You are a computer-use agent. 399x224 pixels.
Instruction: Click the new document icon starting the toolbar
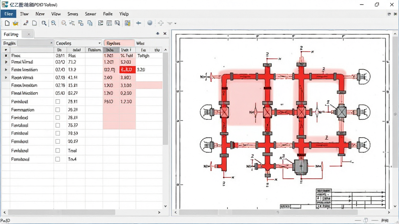pyautogui.click(x=7, y=23)
